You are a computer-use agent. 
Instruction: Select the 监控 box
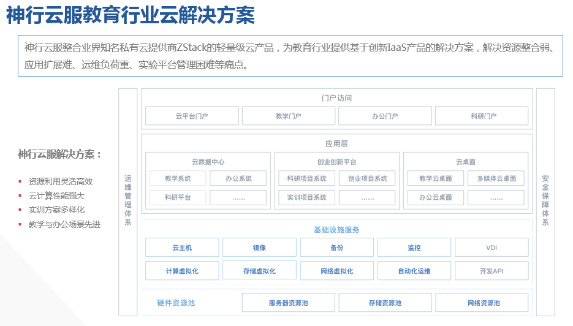click(414, 248)
